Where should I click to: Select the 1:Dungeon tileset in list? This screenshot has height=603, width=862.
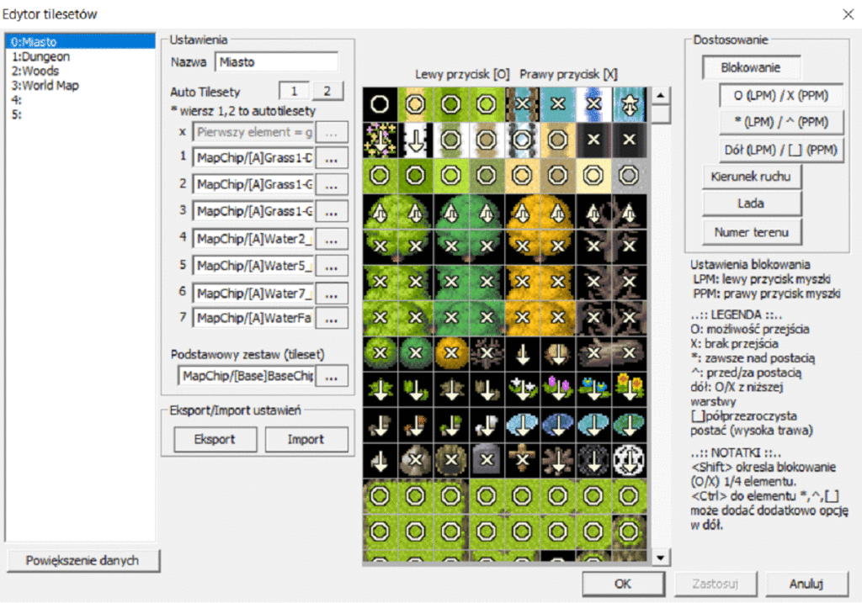point(40,56)
